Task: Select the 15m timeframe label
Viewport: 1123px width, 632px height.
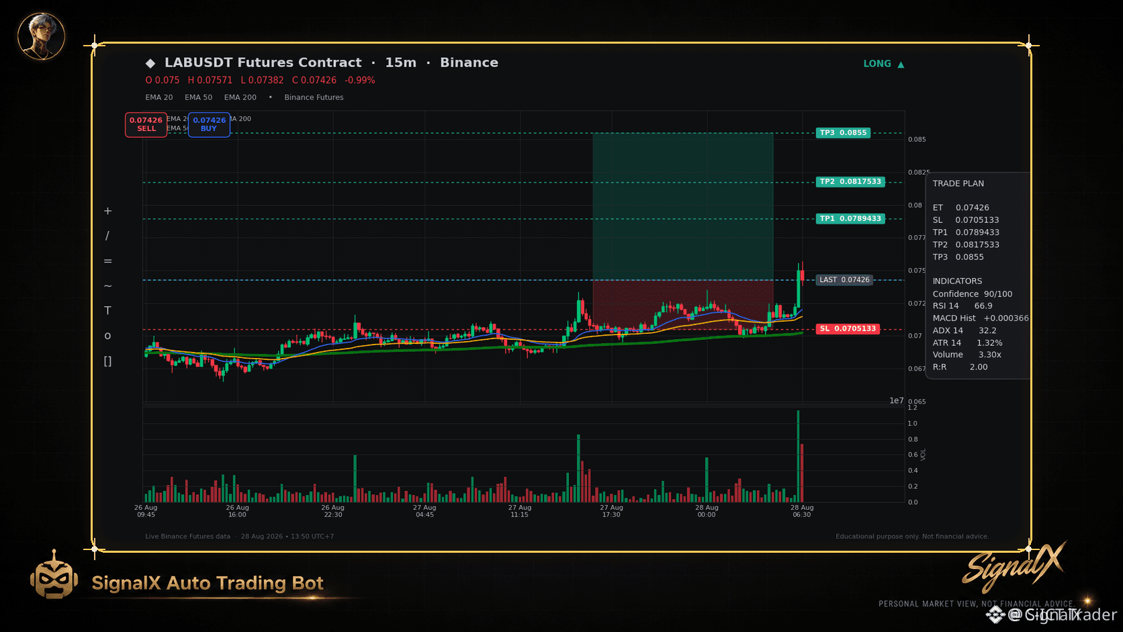Action: click(401, 62)
